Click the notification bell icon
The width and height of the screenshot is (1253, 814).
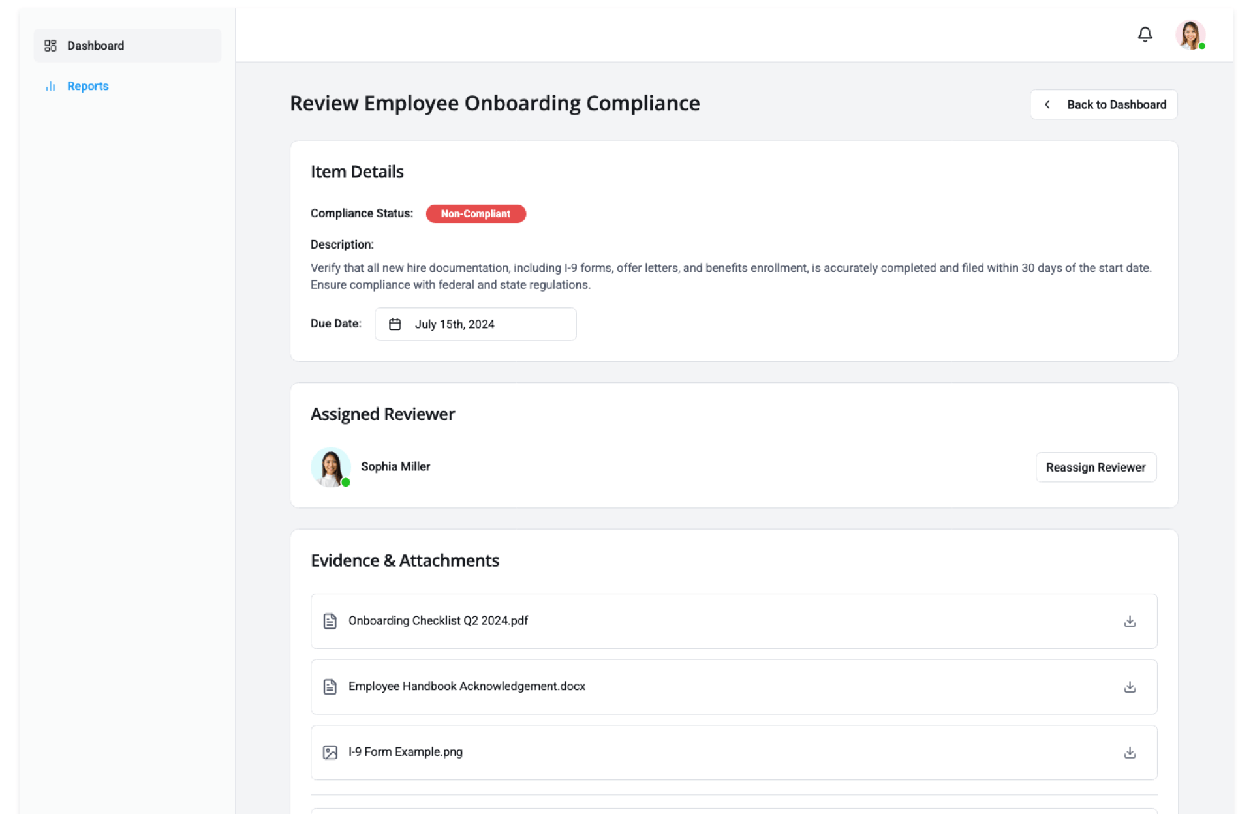click(1145, 35)
